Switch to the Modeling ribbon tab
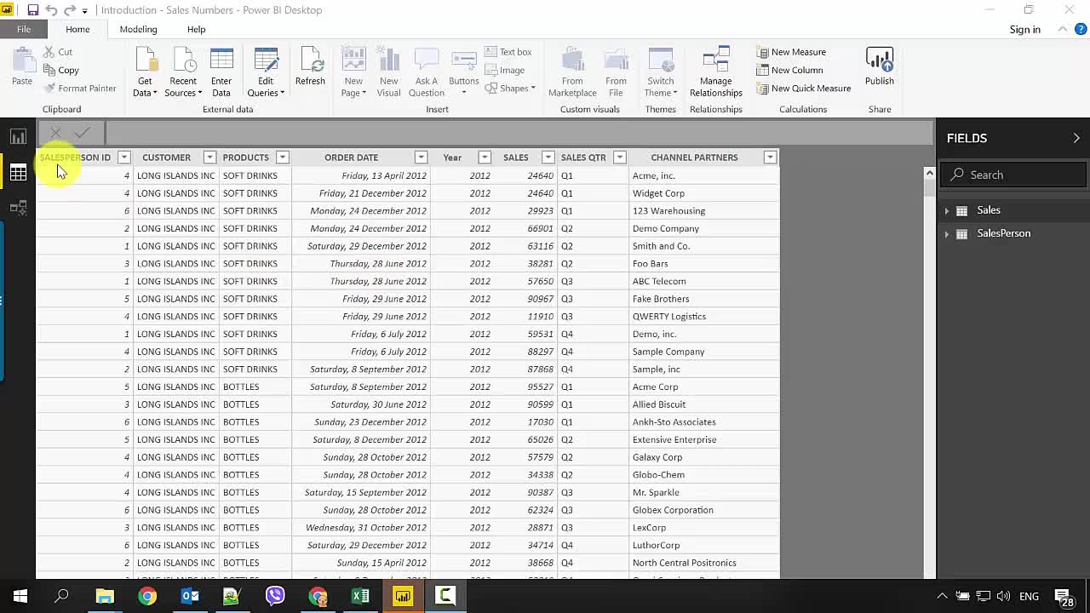Screen dimensions: 1090x613 [x=138, y=29]
